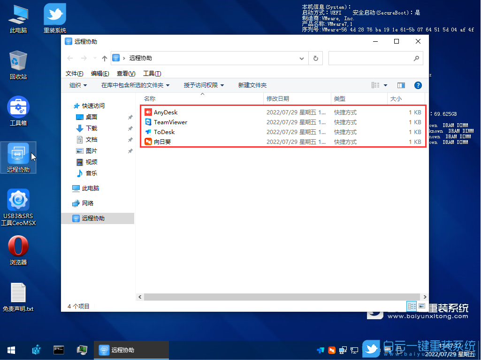
Task: Expand the 组织 dropdown
Action: tap(78, 85)
